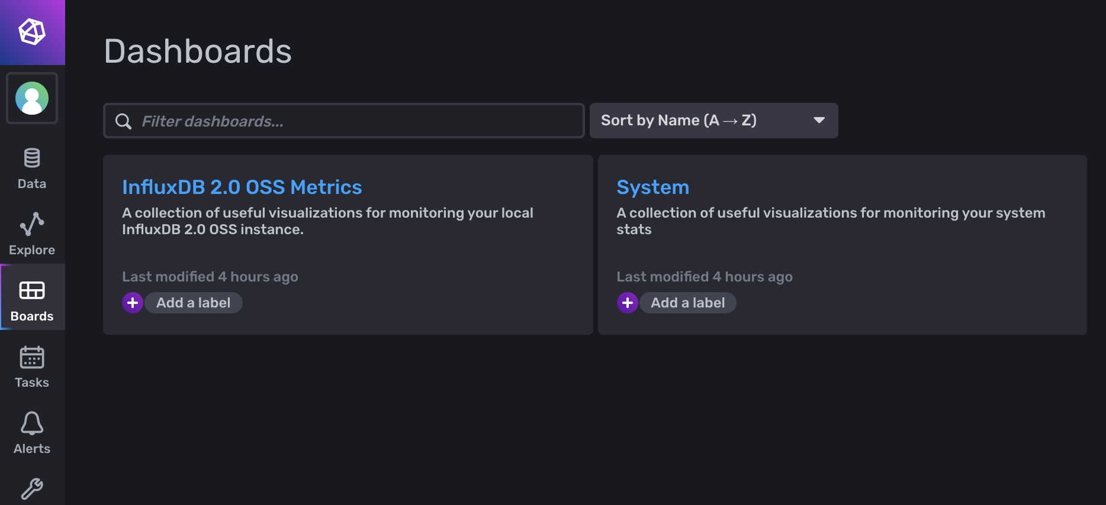Click 'Last modified 4 hours ago' on System card

(705, 277)
